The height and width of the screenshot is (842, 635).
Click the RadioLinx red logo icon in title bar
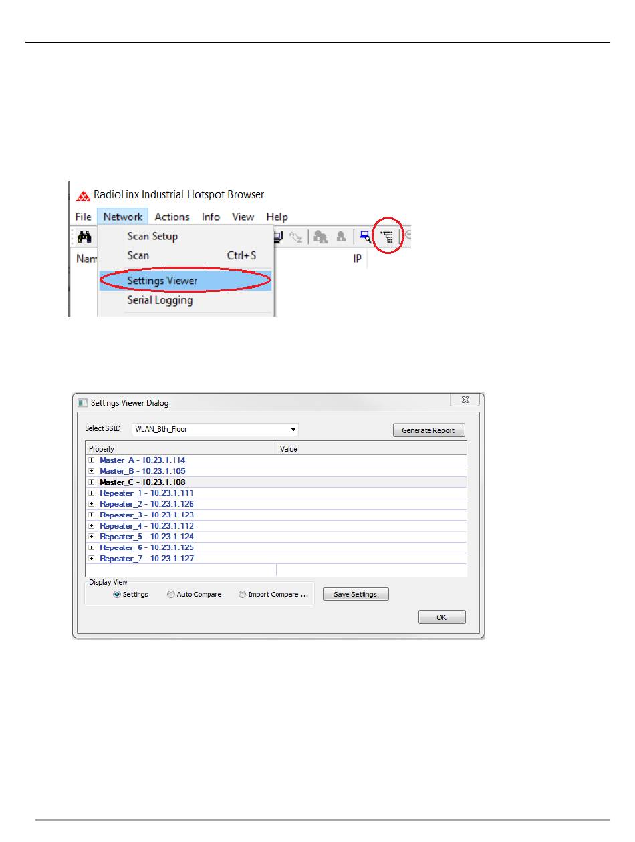83,196
